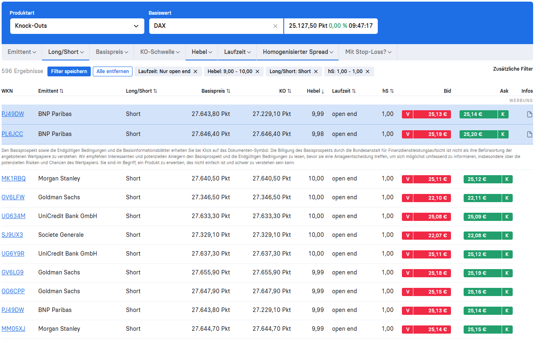Sort table by Emittent column
This screenshot has height=343, width=536.
point(51,91)
